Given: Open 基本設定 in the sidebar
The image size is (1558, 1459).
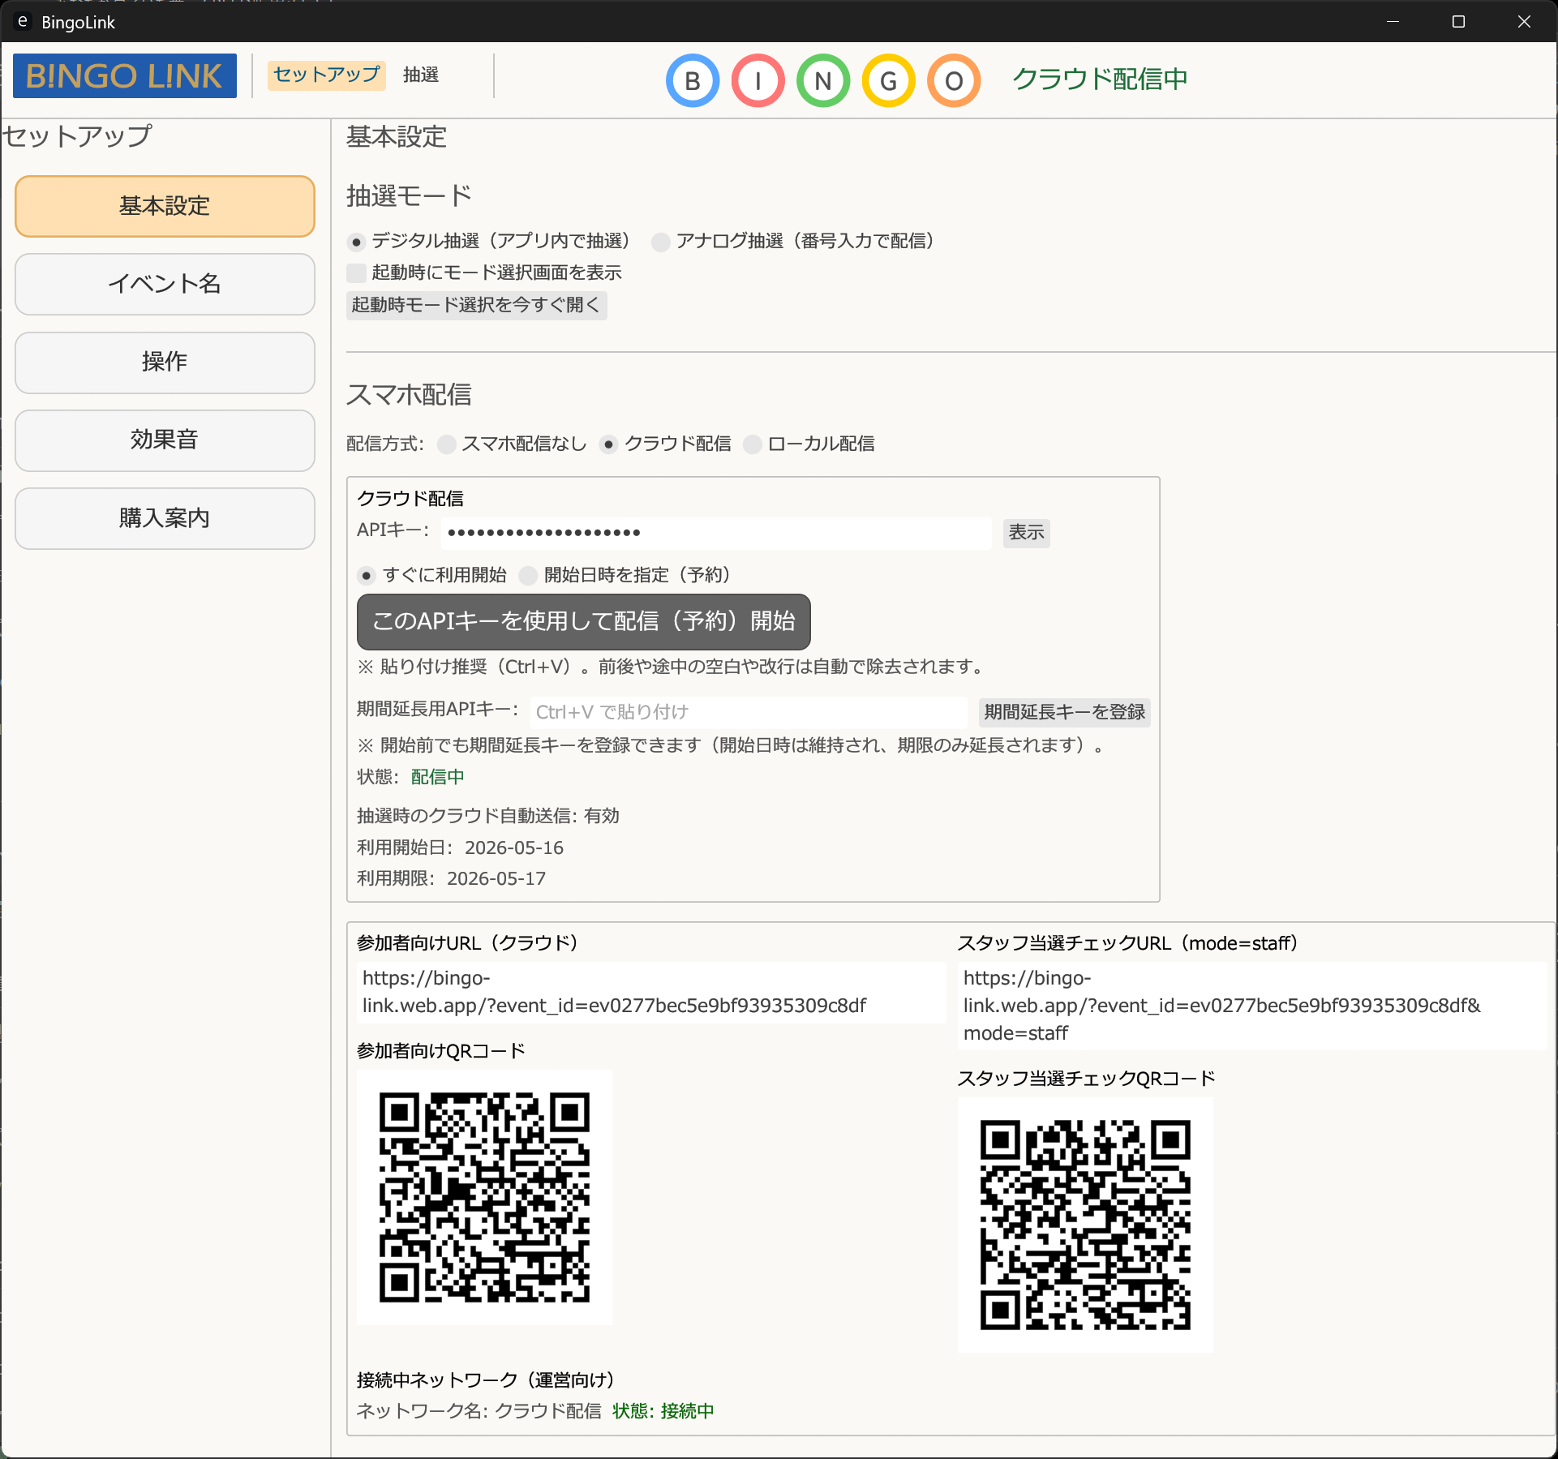Looking at the screenshot, I should 165,206.
